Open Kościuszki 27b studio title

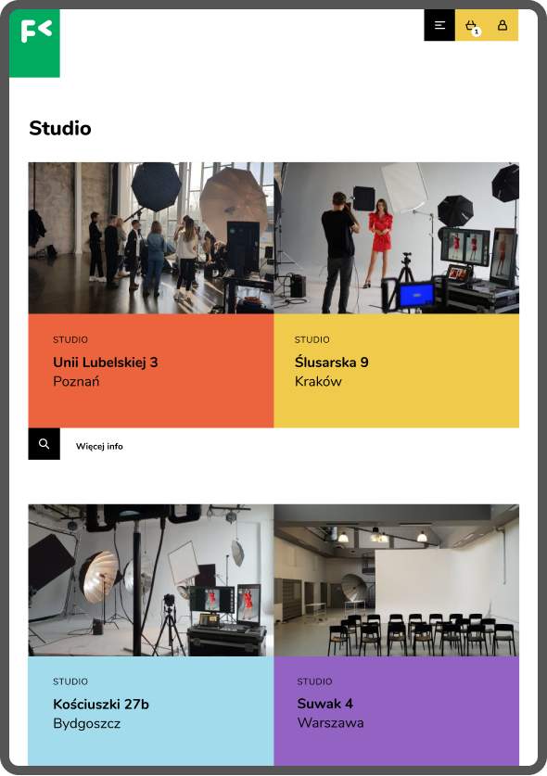coord(101,704)
